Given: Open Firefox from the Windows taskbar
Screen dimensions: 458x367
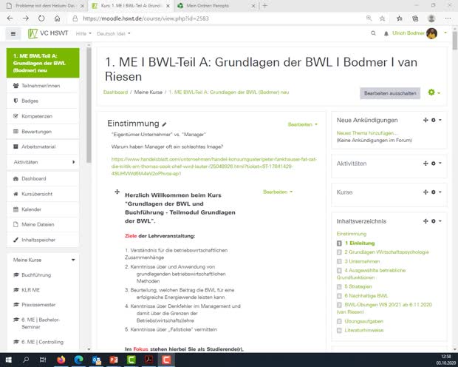Looking at the screenshot, I should pos(60,360).
